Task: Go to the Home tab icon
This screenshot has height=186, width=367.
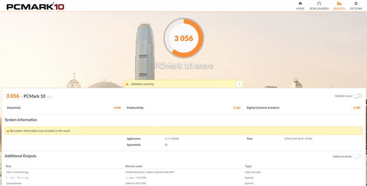Action: tap(300, 4)
